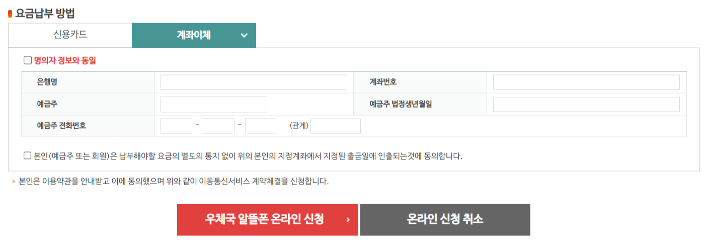The image size is (709, 251).
Task: Submit 우체국 알뜰폰 온라인 신청 button
Action: pyautogui.click(x=268, y=220)
